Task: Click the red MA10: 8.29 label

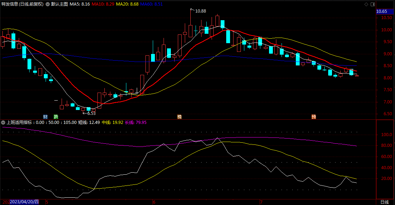Action: point(103,4)
